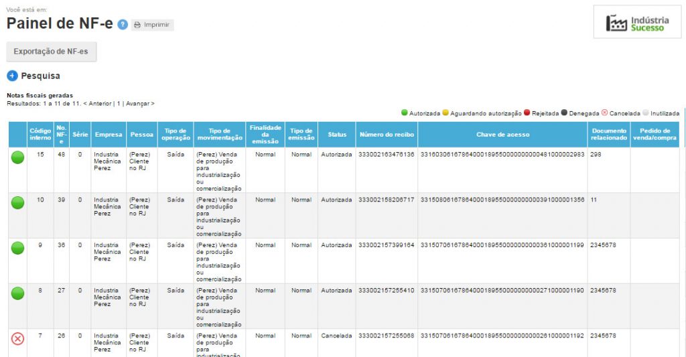Viewport: 686px width, 357px height.
Task: Click the red Rejeitada legend dot
Action: point(527,113)
